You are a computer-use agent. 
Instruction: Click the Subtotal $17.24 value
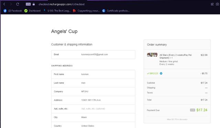[x=204, y=83]
